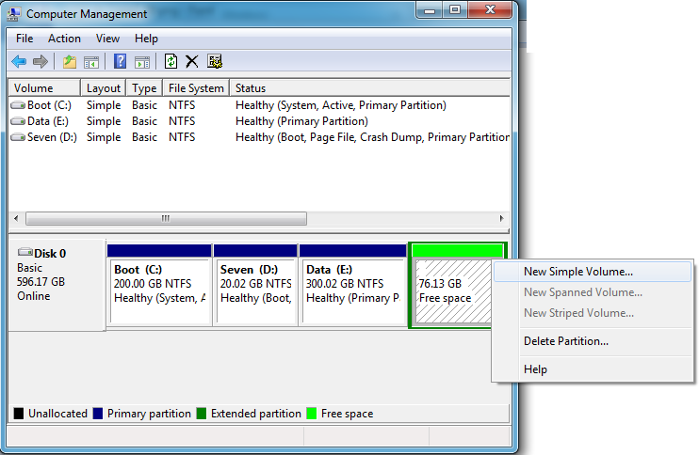Select Delete Partition in the context menu

[x=565, y=341]
